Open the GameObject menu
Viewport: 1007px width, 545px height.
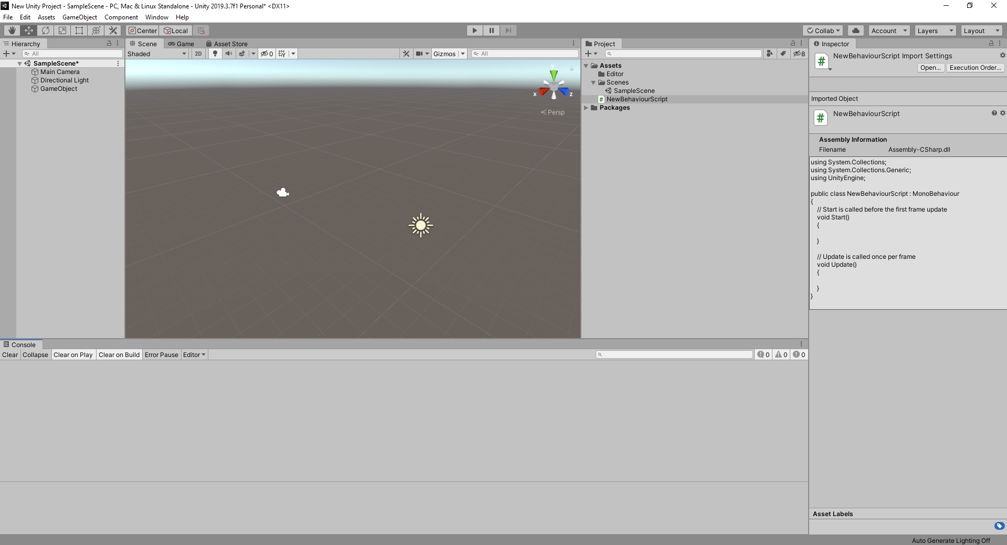pyautogui.click(x=79, y=17)
